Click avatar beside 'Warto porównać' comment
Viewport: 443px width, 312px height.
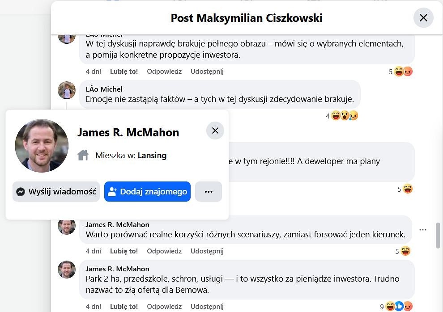67,226
